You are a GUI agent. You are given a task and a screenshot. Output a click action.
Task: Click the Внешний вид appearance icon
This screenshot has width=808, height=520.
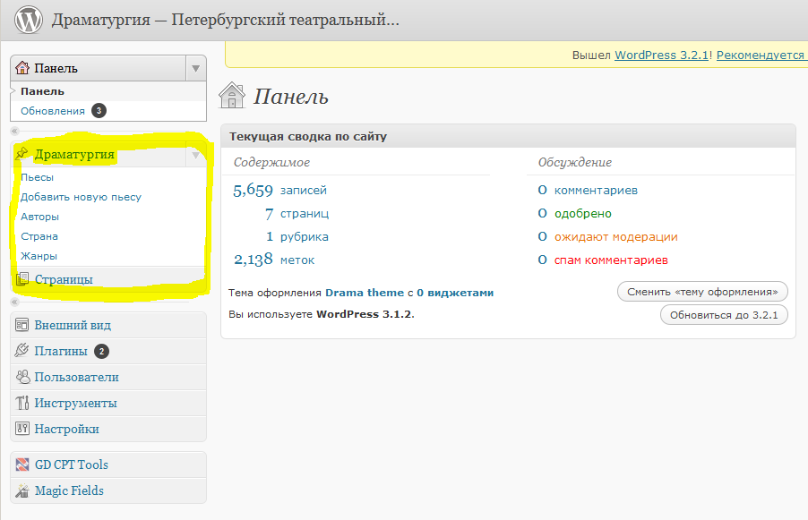coord(22,325)
